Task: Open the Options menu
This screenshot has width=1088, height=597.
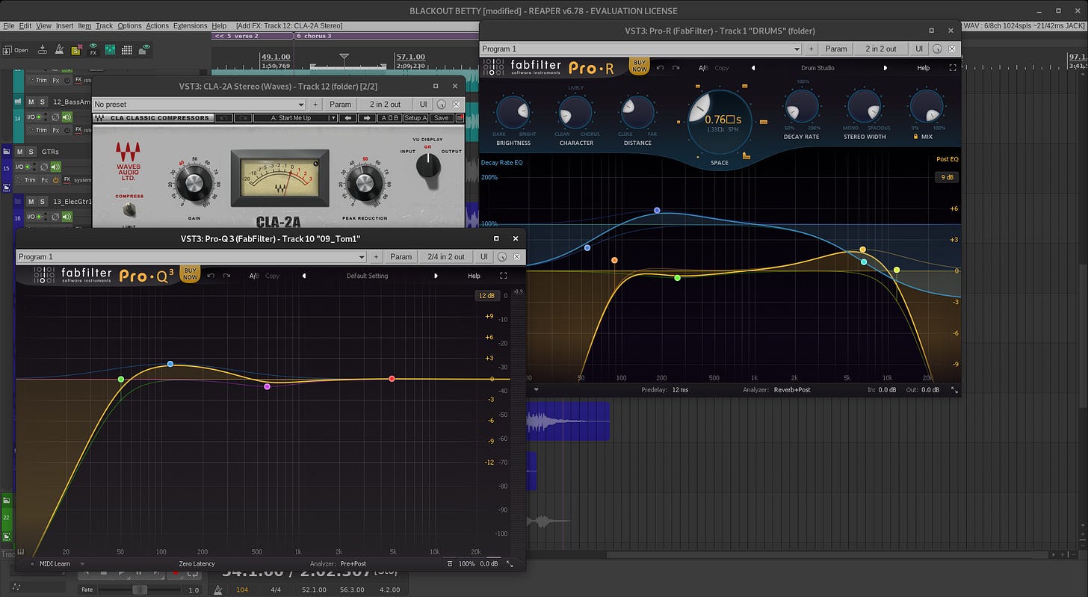Action: pos(129,25)
